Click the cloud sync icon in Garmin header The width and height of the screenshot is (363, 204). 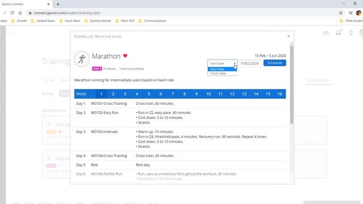[326, 33]
